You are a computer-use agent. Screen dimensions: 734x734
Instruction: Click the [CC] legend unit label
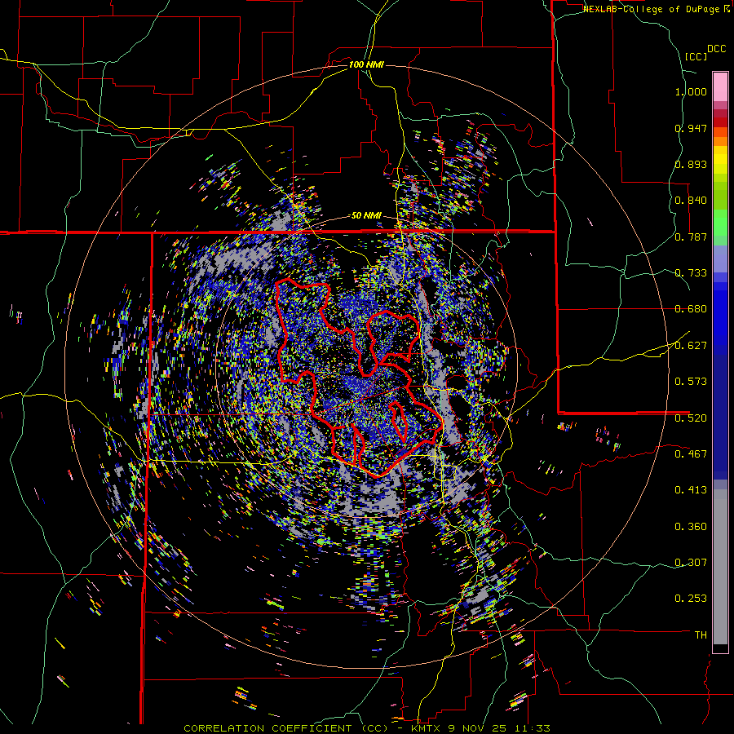(x=696, y=56)
